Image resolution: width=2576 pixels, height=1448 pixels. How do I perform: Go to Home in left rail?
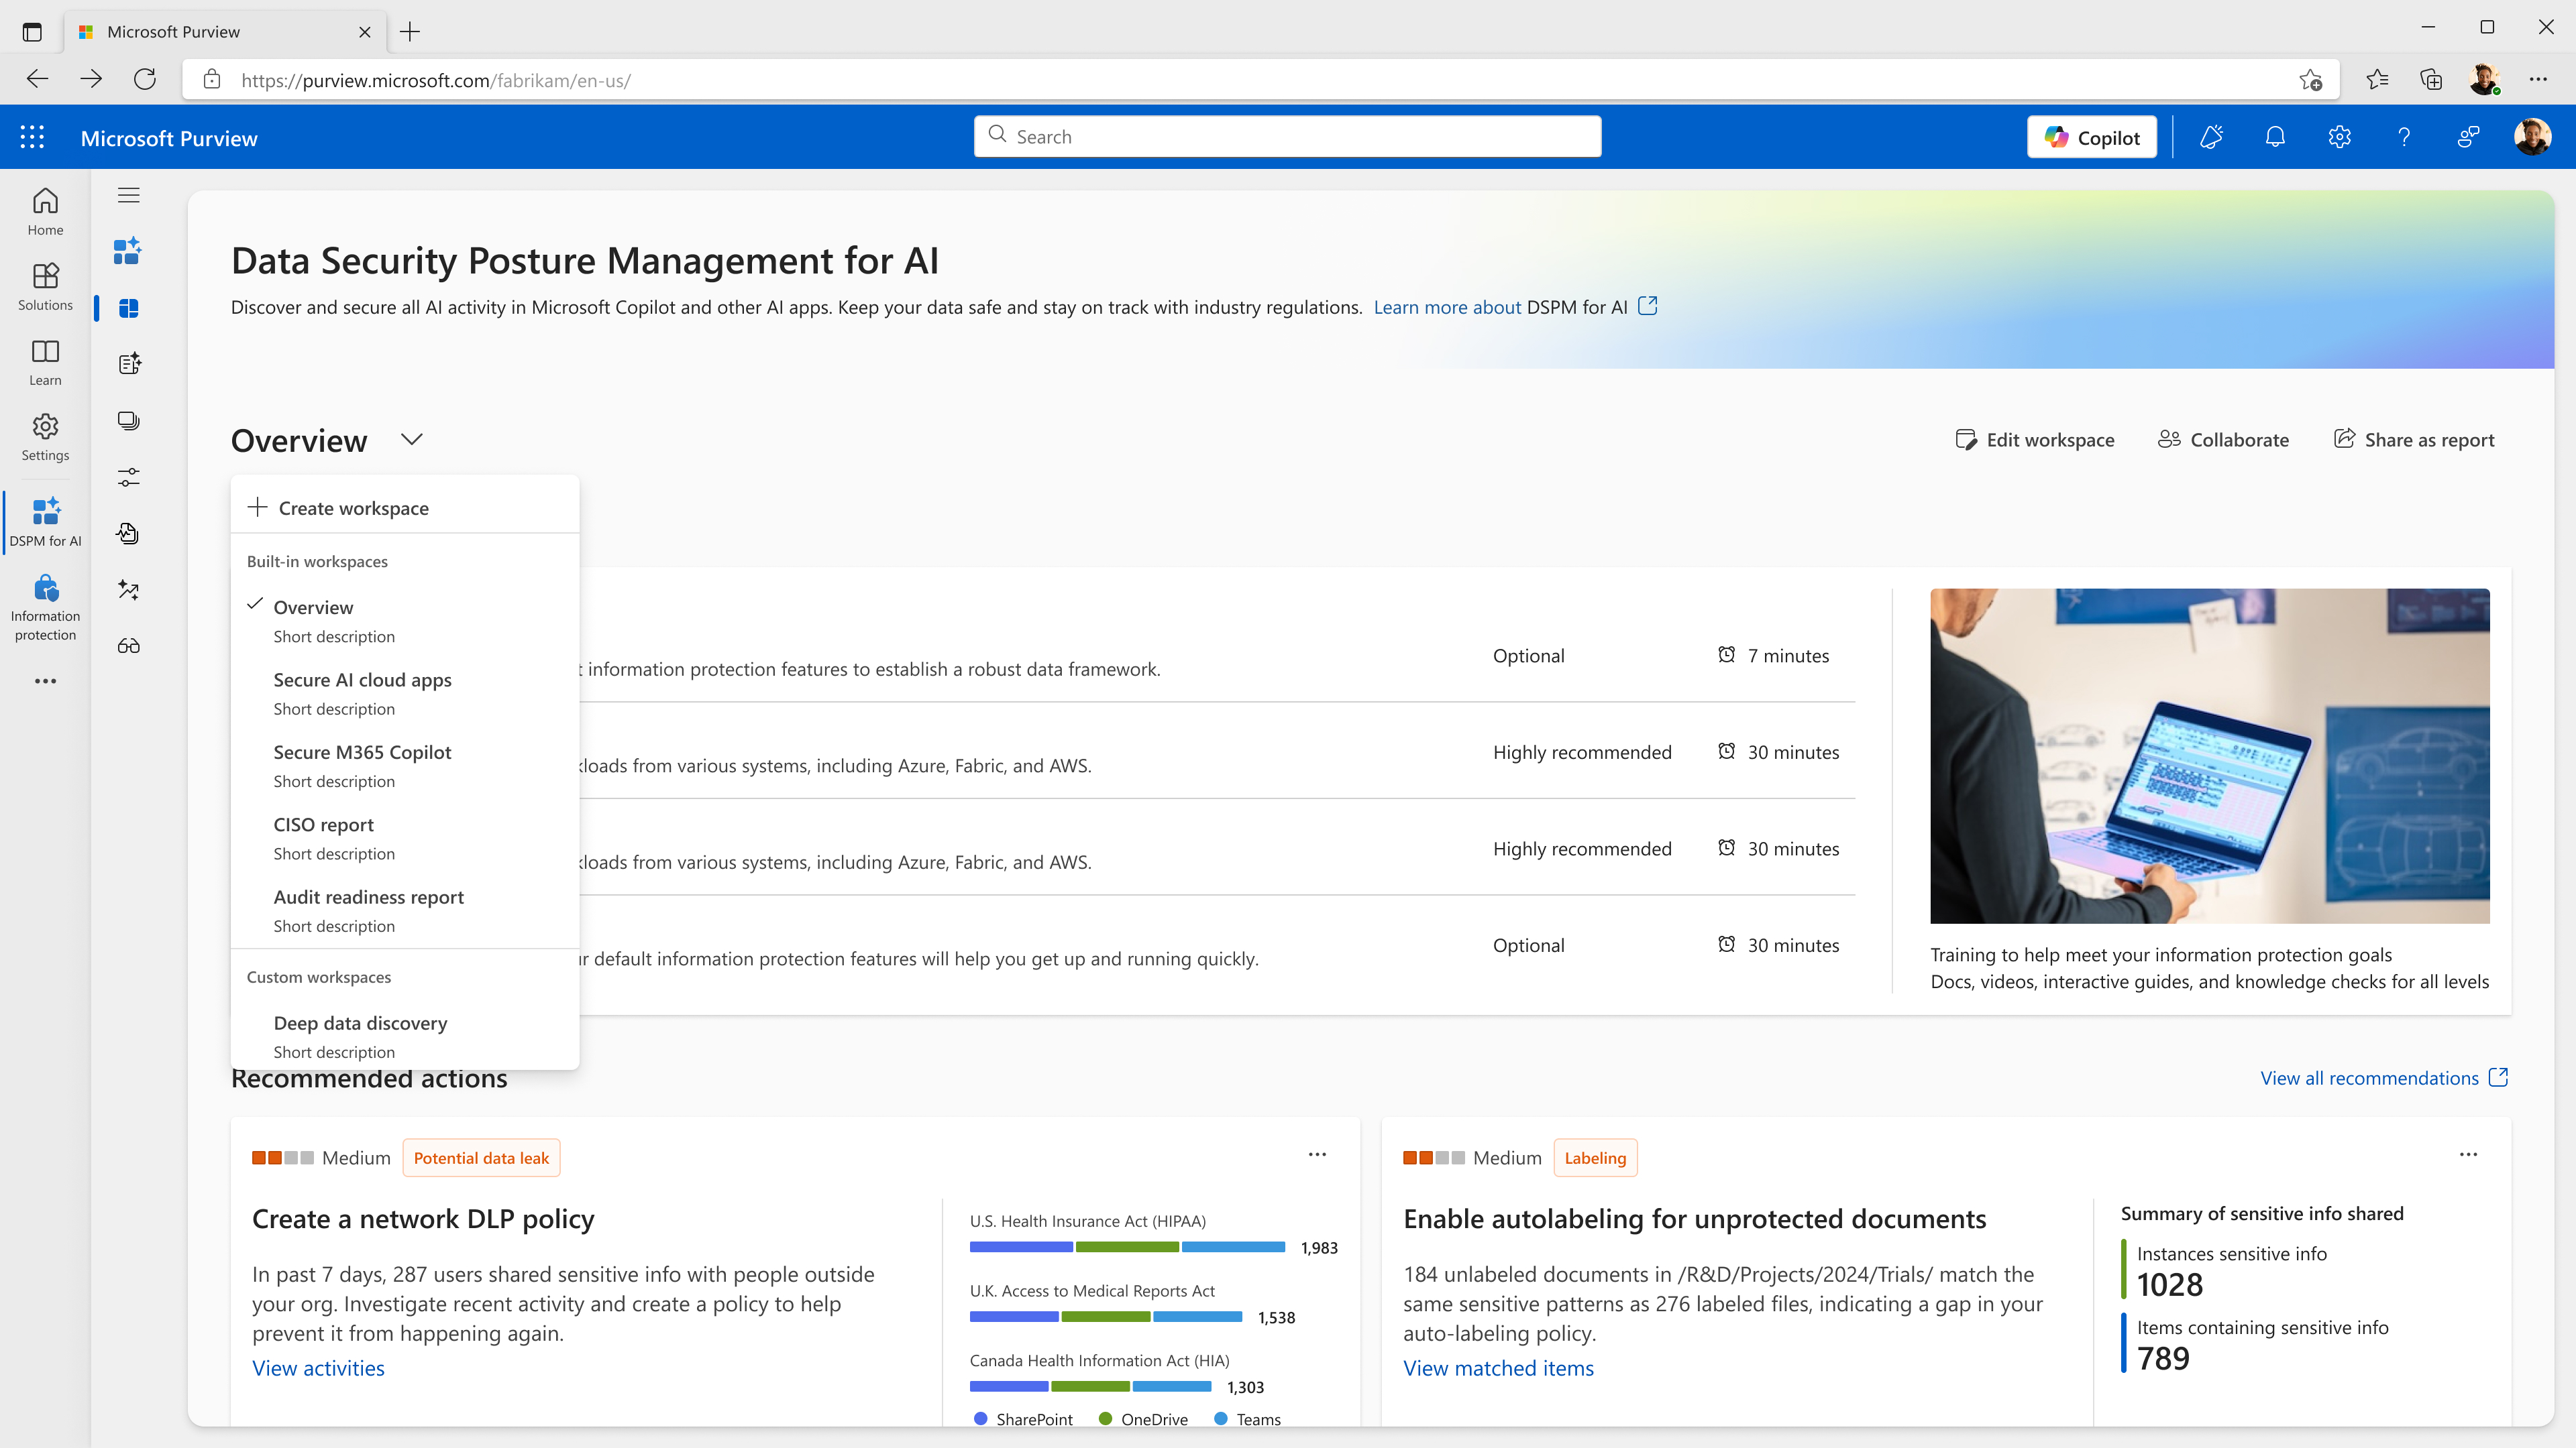click(45, 212)
